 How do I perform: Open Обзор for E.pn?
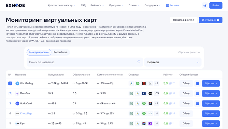(186, 123)
